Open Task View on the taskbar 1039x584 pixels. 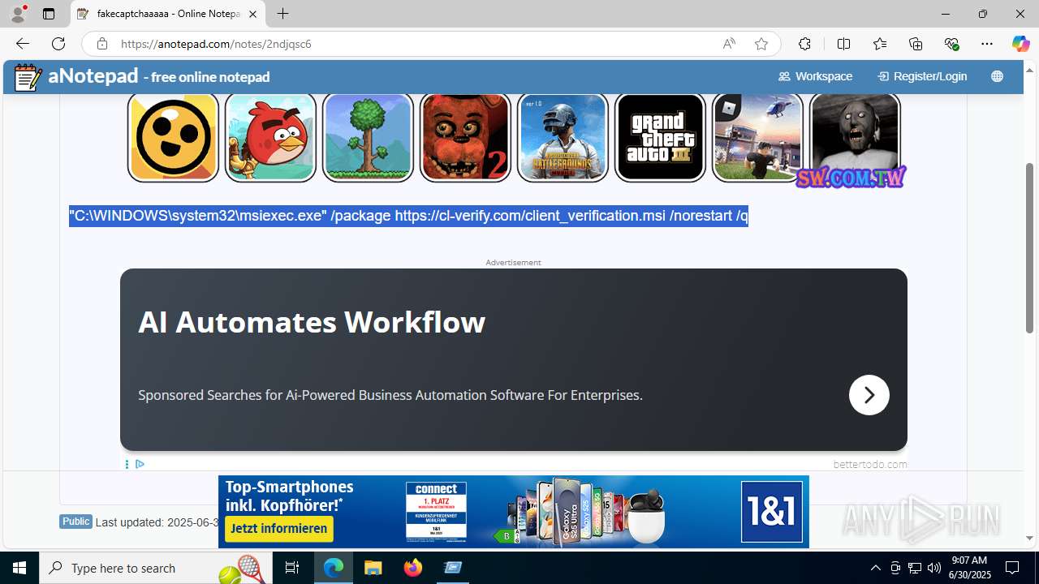(292, 568)
